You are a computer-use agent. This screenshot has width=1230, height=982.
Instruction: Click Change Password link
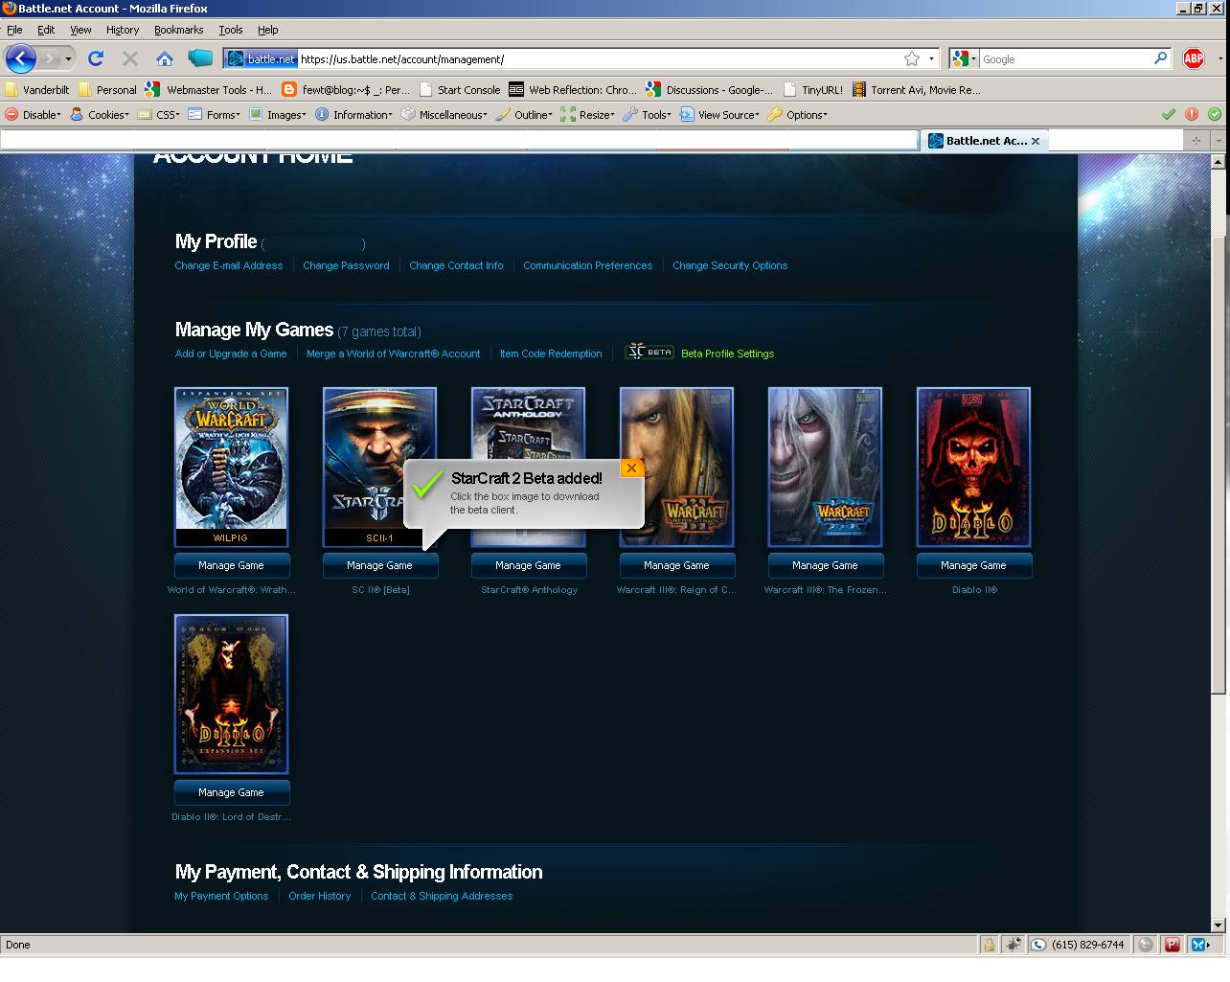(x=346, y=265)
